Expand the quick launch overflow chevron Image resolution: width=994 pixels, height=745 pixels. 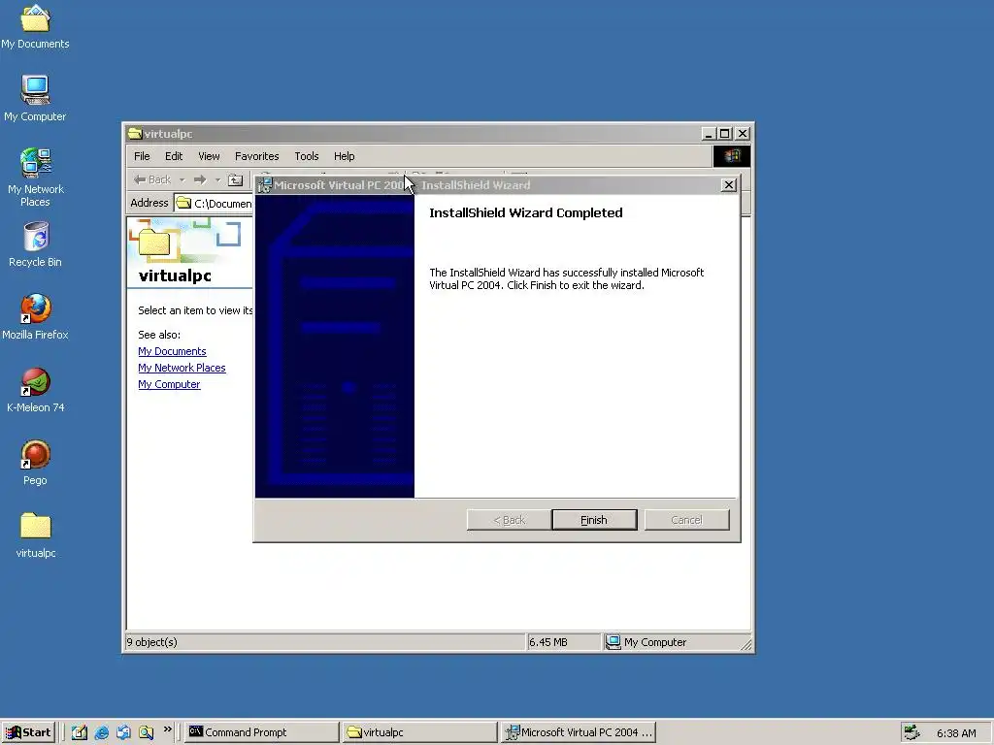pos(167,729)
